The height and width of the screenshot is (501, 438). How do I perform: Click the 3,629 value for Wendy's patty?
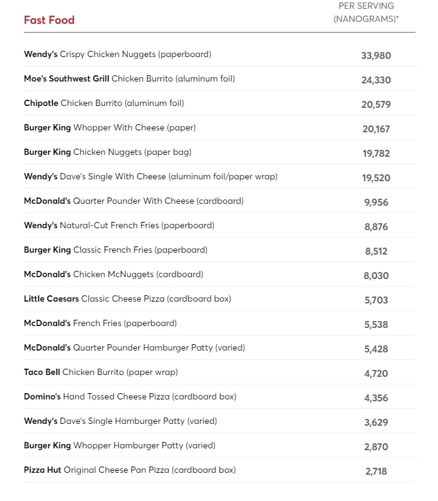(376, 423)
